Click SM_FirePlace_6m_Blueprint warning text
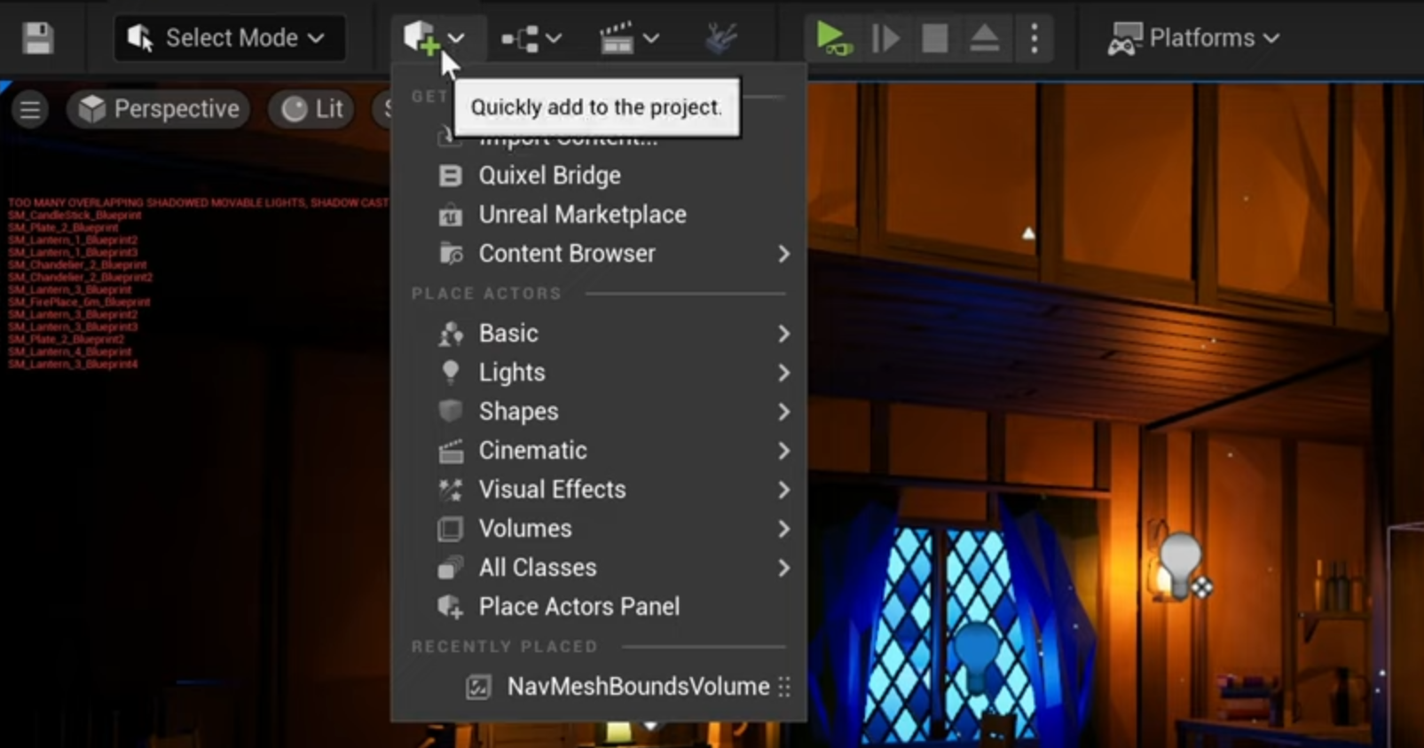Viewport: 1424px width, 748px height. pos(79,303)
